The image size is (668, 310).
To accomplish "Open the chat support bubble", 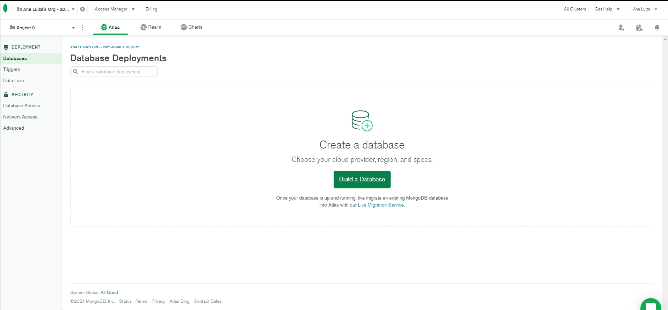I will [x=651, y=305].
